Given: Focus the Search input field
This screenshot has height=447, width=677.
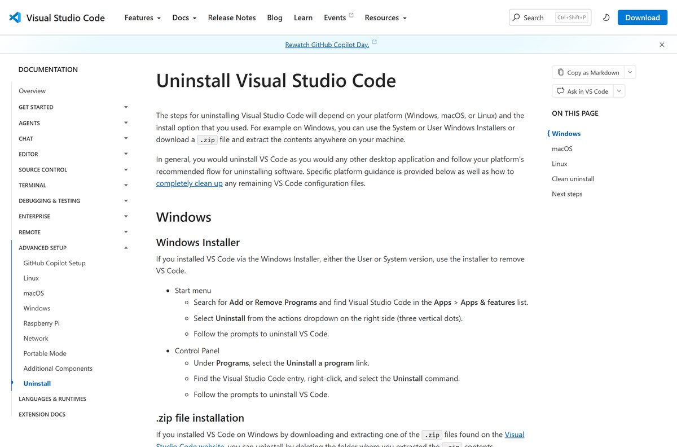Looking at the screenshot, I should tap(550, 17).
